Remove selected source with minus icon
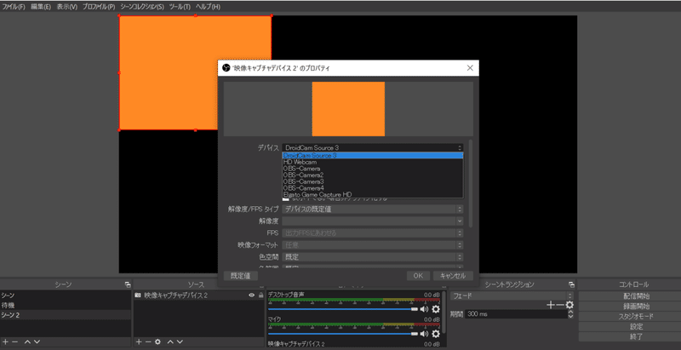This screenshot has width=681, height=350. tap(148, 341)
